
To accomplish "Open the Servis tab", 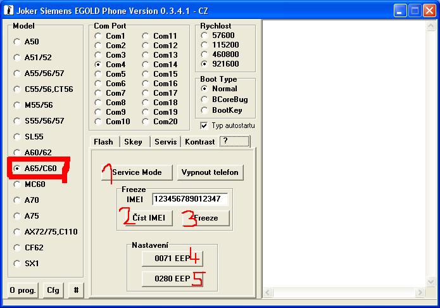I will pyautogui.click(x=166, y=142).
